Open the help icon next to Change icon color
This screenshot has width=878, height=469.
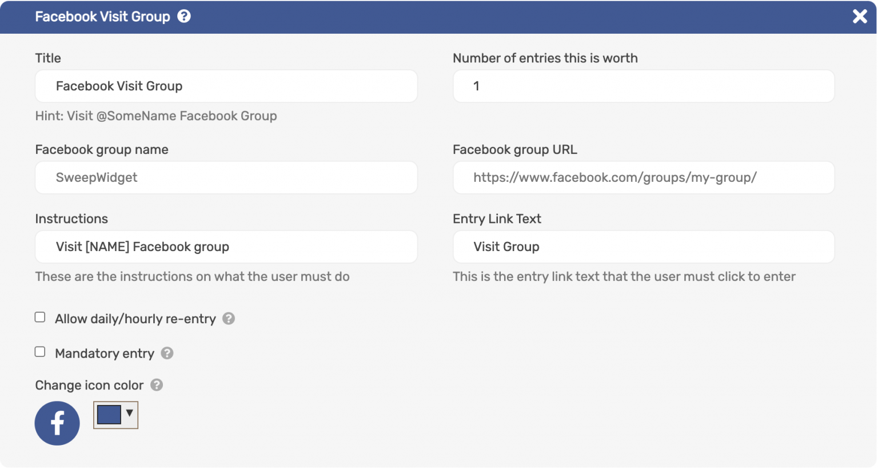(157, 385)
